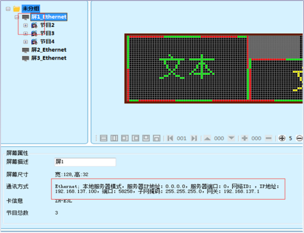Collapse the 屏1_Ethernet tree node
Image resolution: width=304 pixels, height=233 pixels.
pos(17,17)
